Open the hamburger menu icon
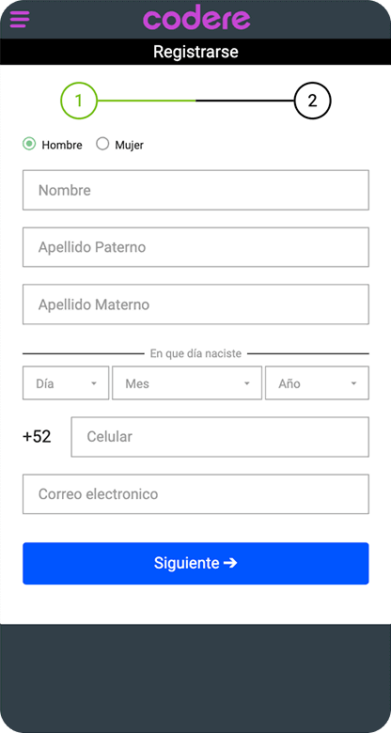This screenshot has height=733, width=391. 20,19
